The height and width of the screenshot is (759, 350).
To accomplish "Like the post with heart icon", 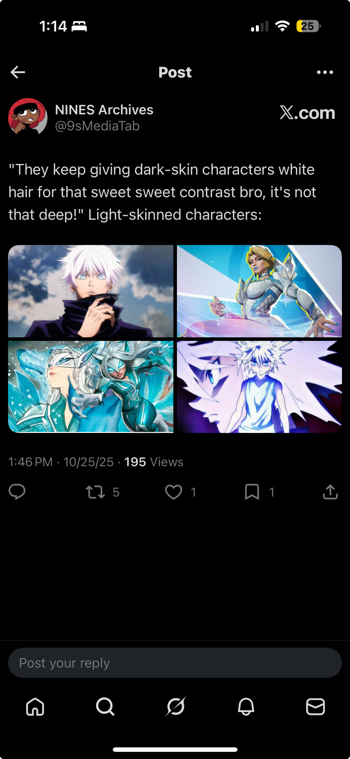I will pos(173,492).
